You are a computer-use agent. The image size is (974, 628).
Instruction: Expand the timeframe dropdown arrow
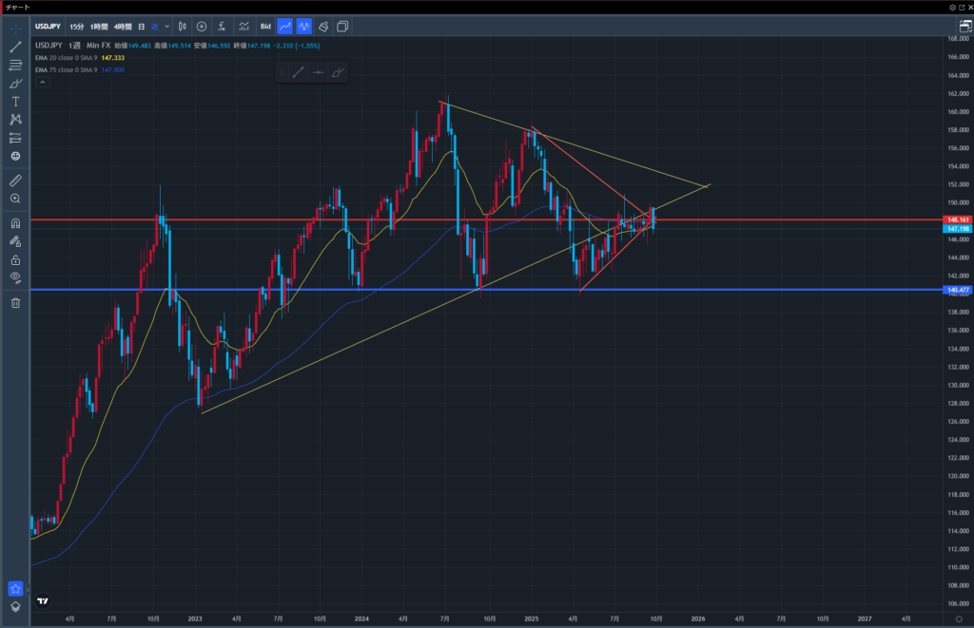tap(167, 27)
